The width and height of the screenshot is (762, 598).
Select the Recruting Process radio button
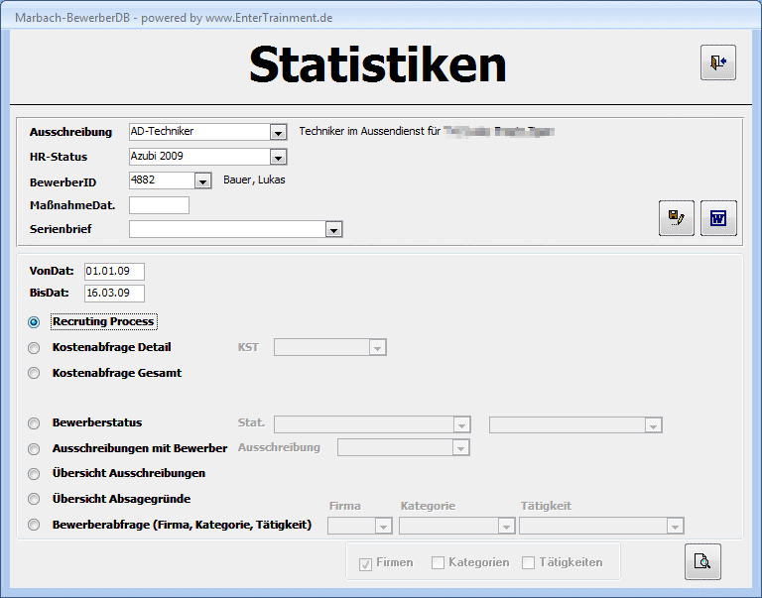click(x=35, y=322)
